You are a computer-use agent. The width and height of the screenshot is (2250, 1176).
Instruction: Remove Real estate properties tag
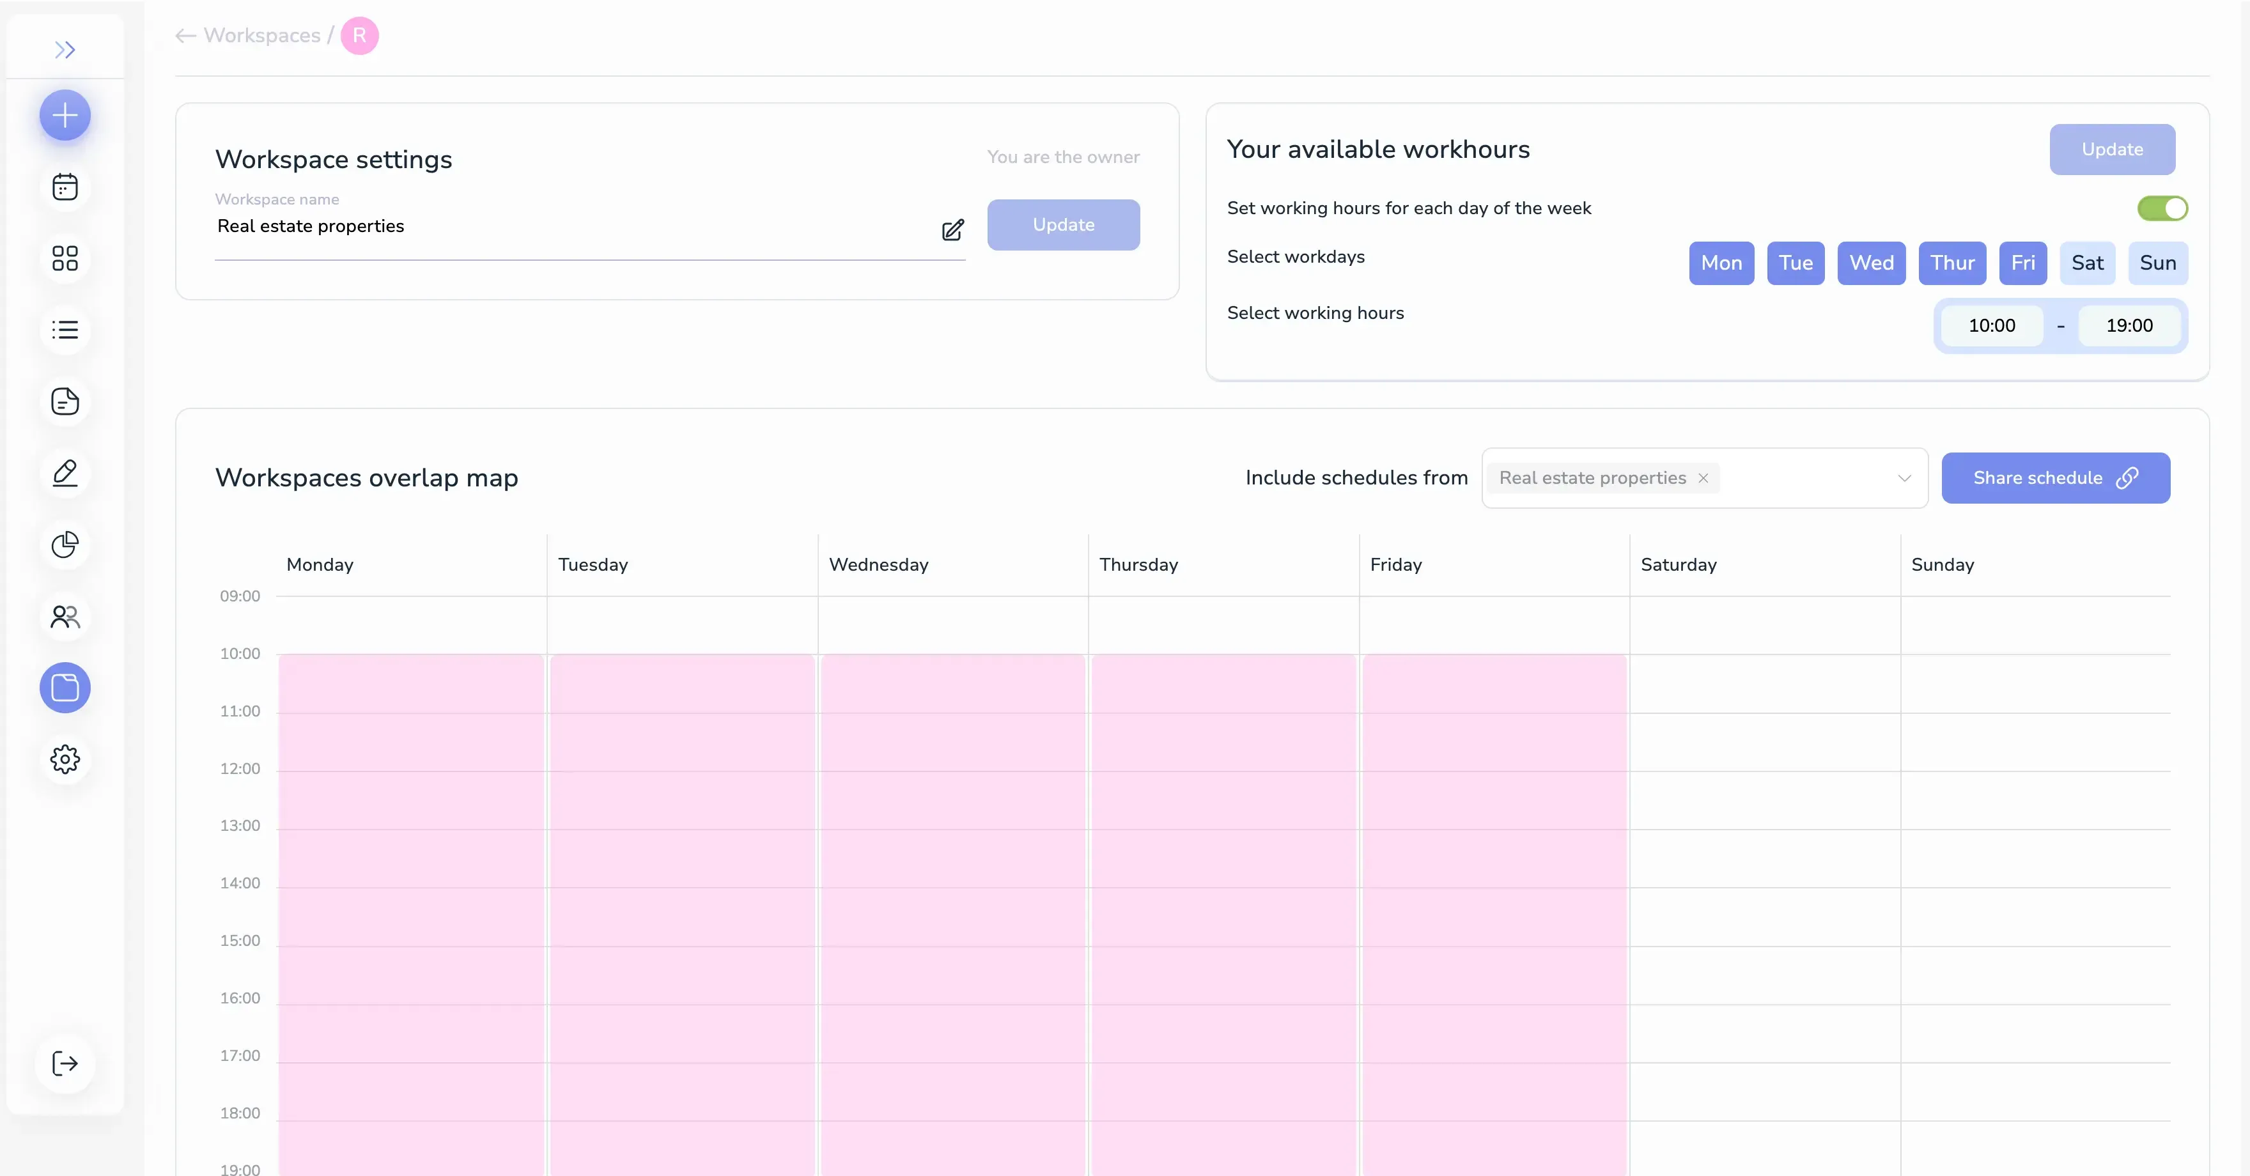[x=1702, y=479]
